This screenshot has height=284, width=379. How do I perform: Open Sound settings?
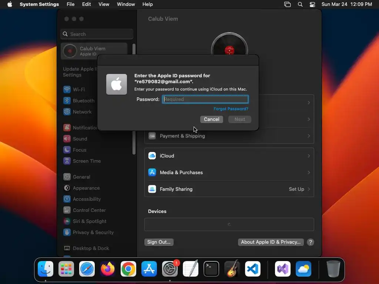pos(75,139)
